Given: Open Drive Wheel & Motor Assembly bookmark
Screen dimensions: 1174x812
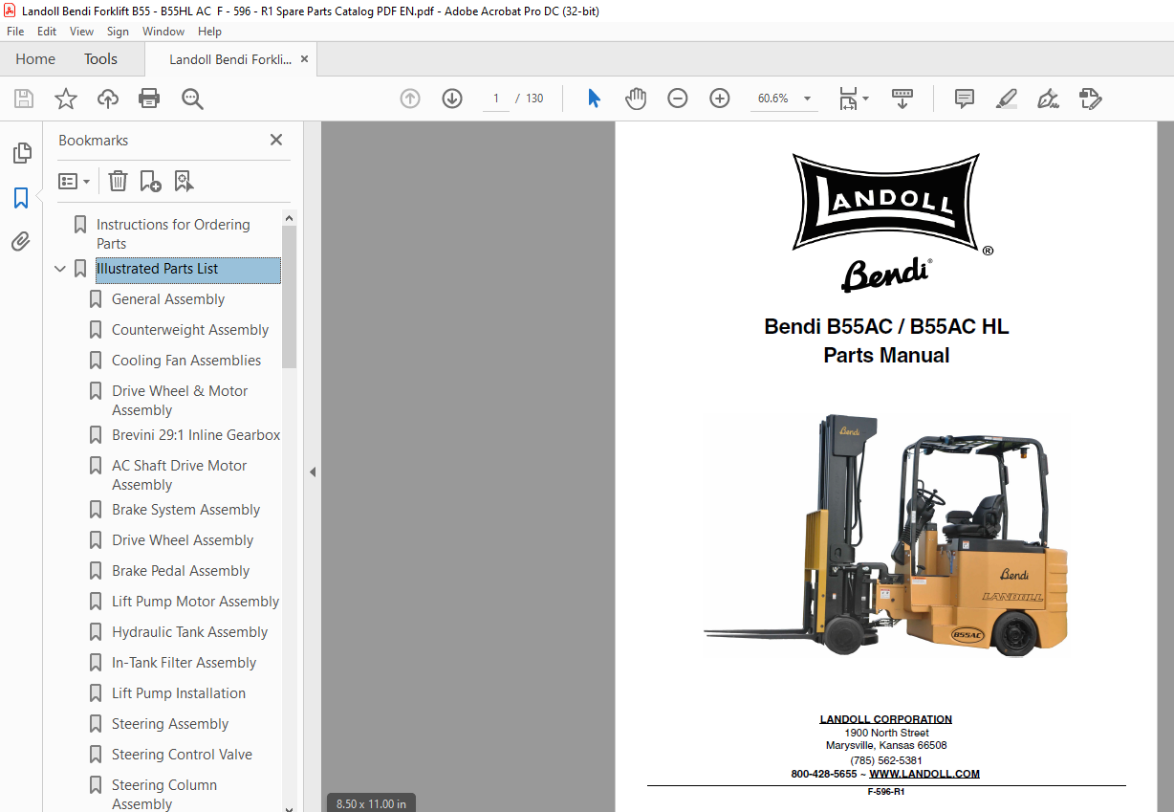Looking at the screenshot, I should (x=180, y=401).
